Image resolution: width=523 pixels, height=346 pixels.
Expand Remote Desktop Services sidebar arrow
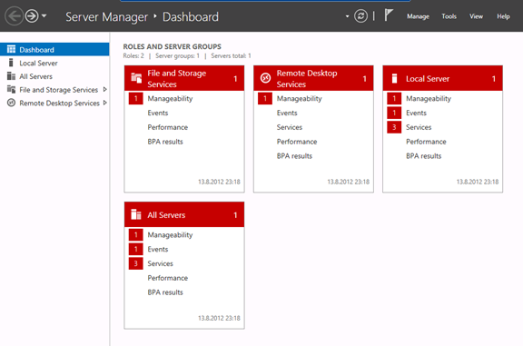(105, 103)
